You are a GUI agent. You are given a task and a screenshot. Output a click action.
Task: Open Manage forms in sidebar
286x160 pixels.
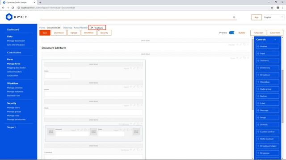(14, 64)
